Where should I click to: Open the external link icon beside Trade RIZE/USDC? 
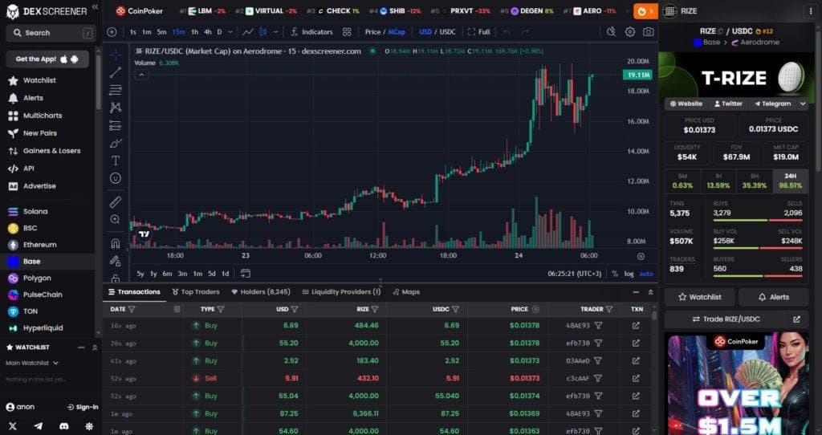pos(797,319)
